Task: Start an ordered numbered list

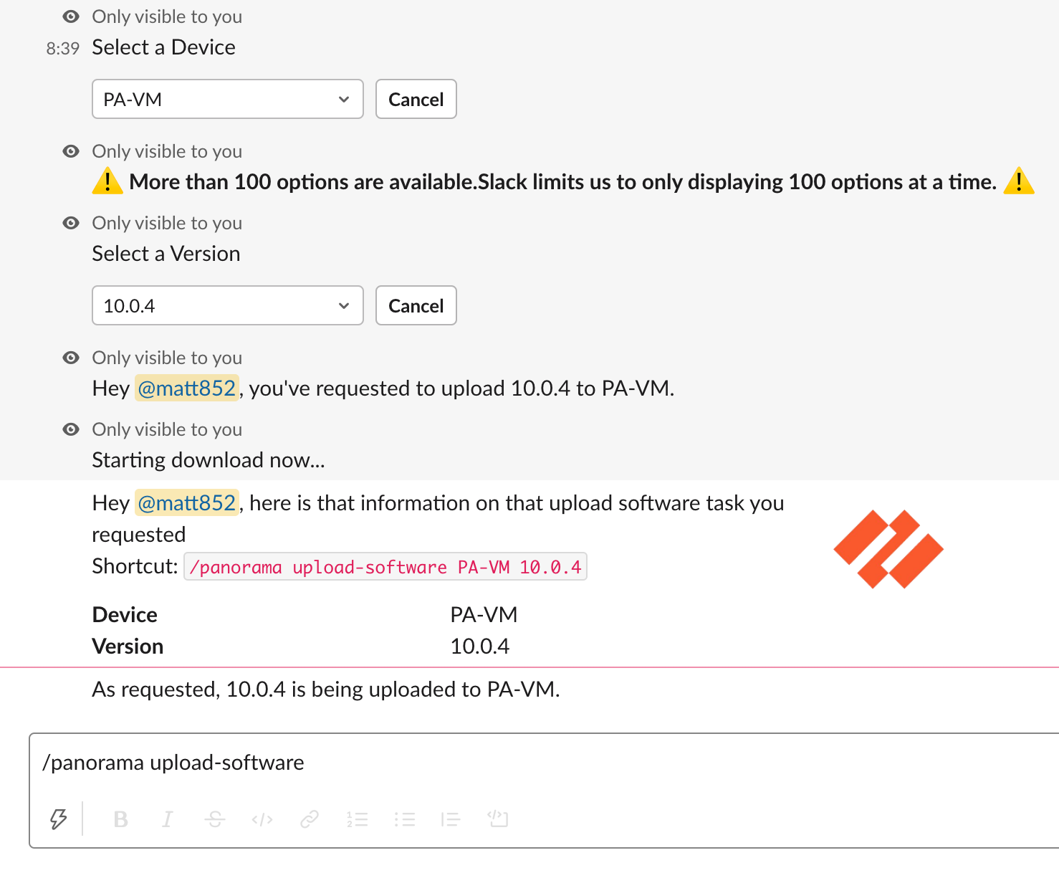Action: point(357,819)
